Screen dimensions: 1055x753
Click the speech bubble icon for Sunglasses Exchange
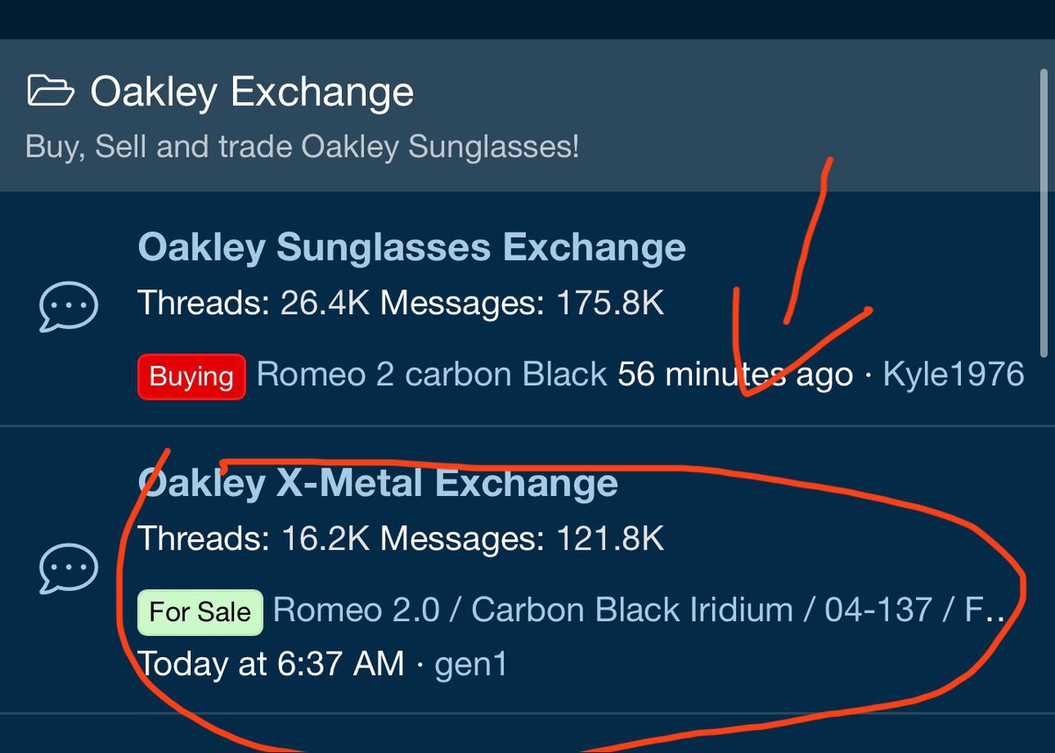pyautogui.click(x=68, y=306)
